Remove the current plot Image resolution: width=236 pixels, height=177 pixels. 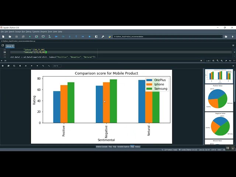[20, 66]
